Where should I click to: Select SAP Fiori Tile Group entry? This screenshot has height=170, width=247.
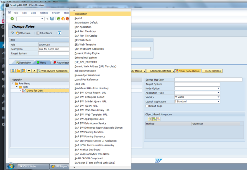click(100, 31)
